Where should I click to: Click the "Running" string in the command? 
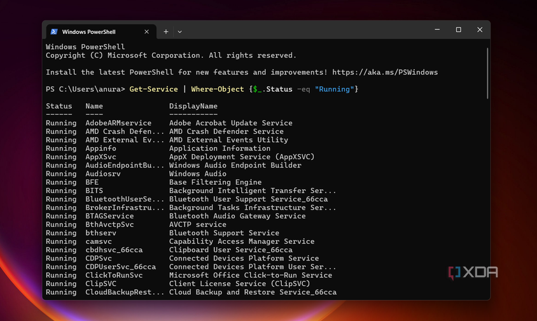[x=334, y=89]
